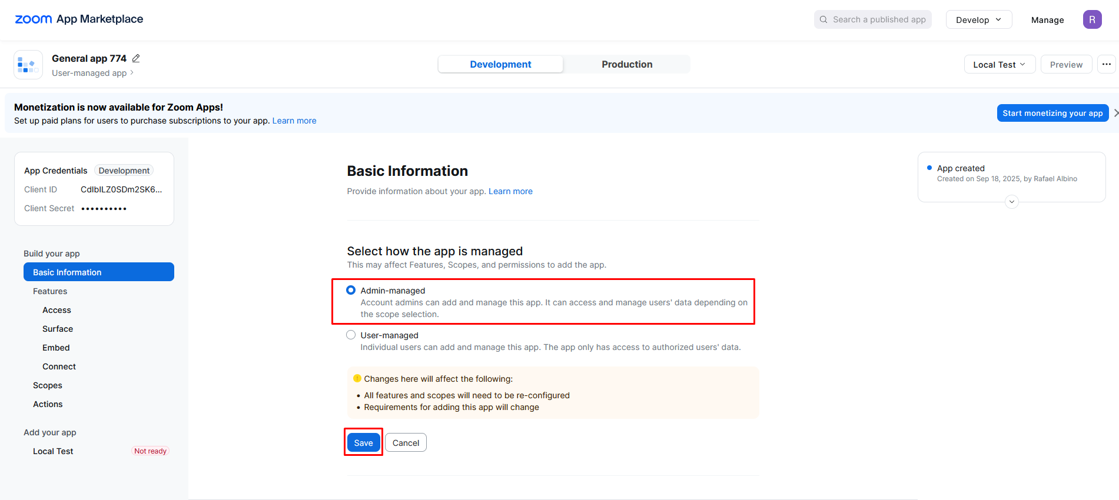Select the Admin-managed radio option
The width and height of the screenshot is (1119, 500).
coord(351,290)
